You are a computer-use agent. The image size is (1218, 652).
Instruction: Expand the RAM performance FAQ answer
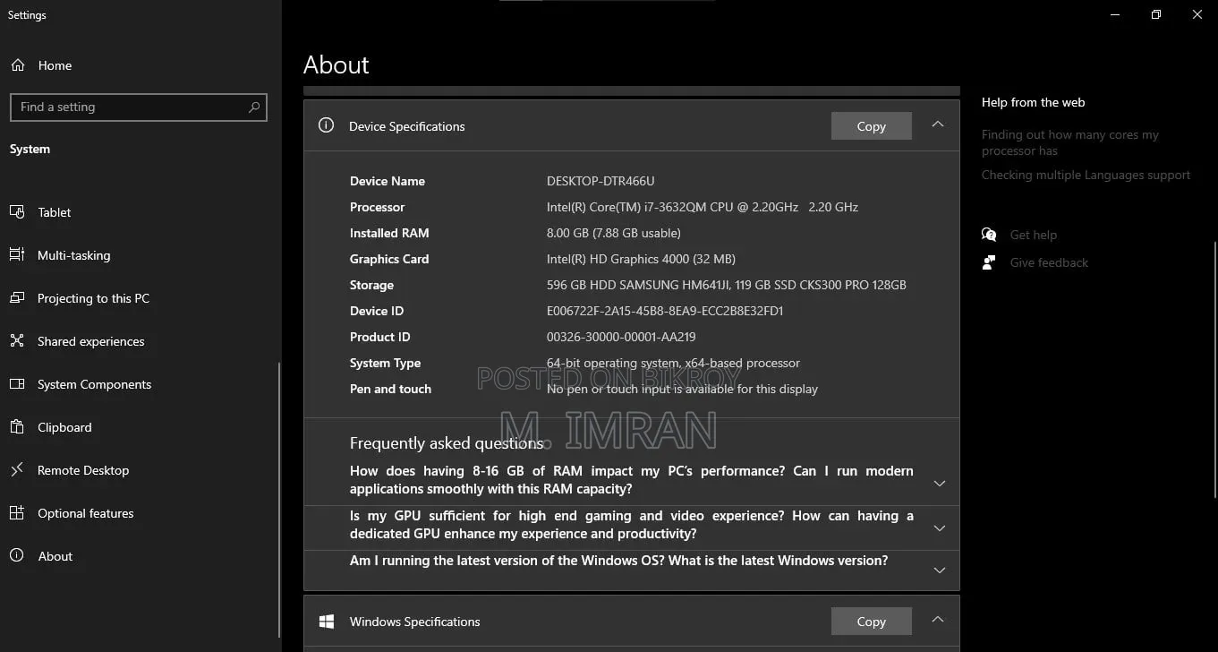(940, 484)
